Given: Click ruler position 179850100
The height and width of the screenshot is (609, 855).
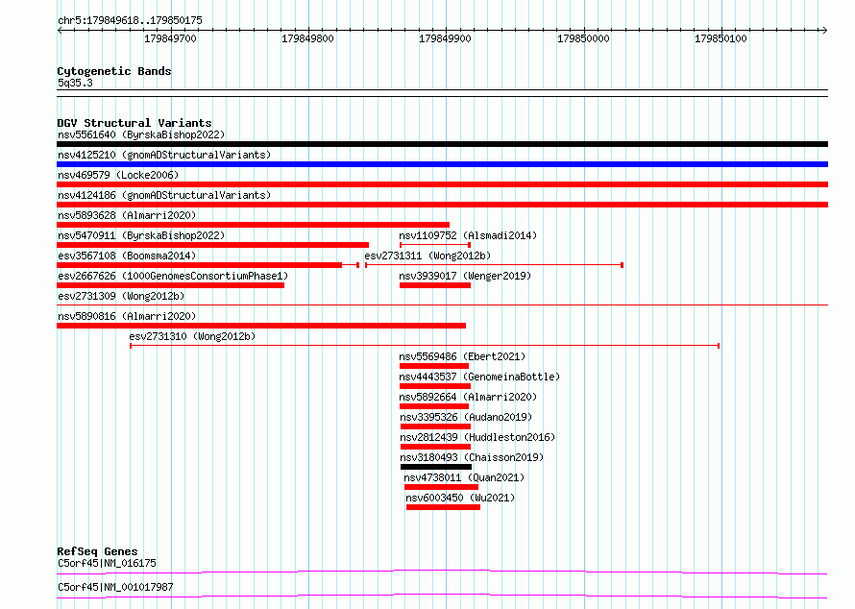Looking at the screenshot, I should (x=721, y=38).
